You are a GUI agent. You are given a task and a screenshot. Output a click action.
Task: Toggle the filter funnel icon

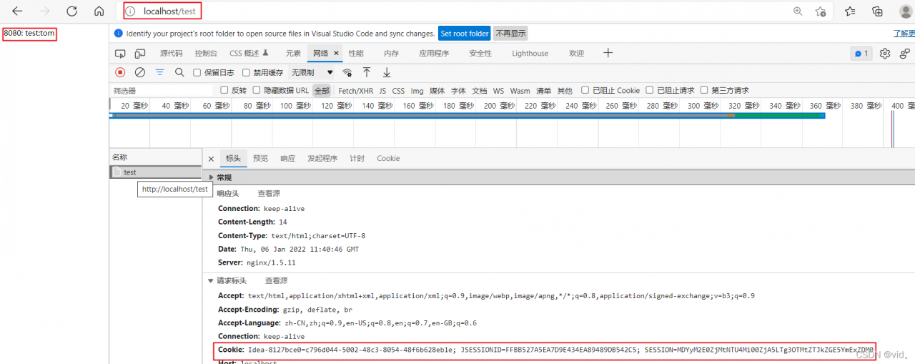coord(160,72)
